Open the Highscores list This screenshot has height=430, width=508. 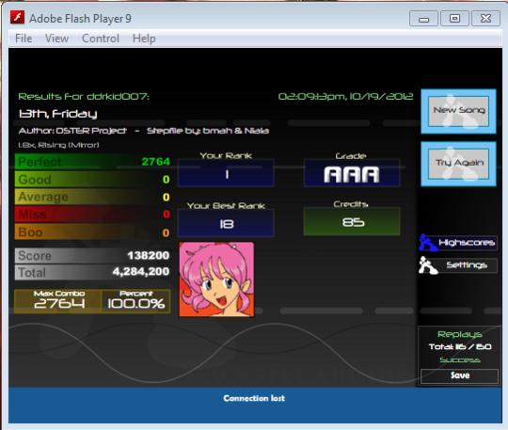pyautogui.click(x=467, y=243)
